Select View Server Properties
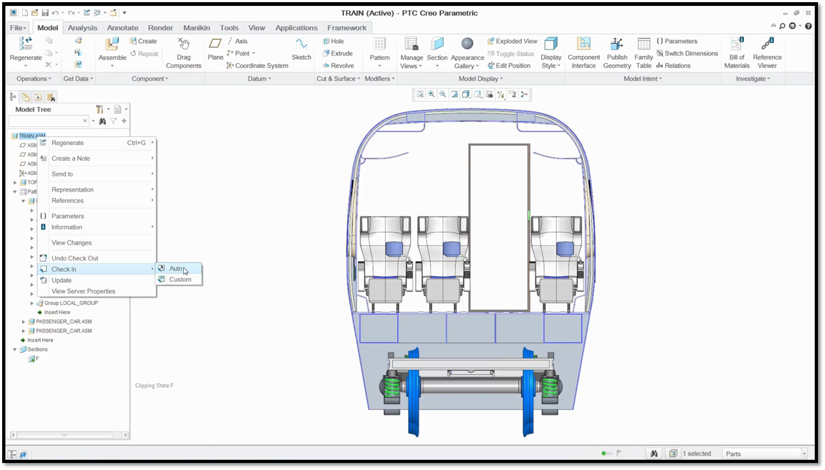Image resolution: width=825 pixels, height=470 pixels. (x=97, y=291)
